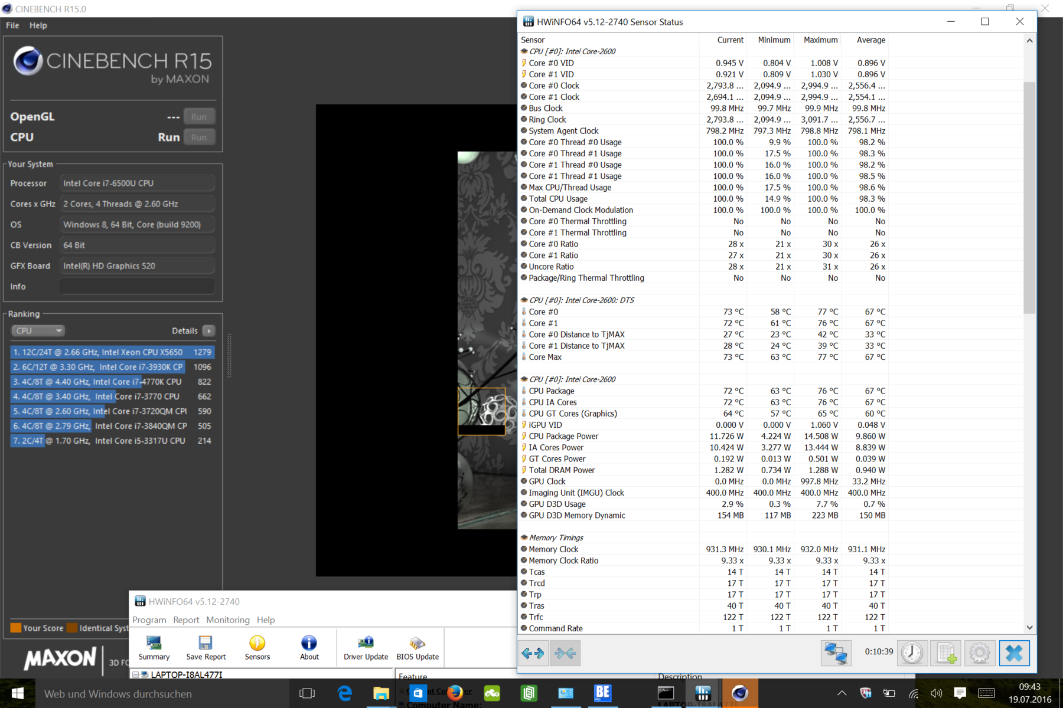Select the Core i5-3317U ranking entry
This screenshot has width=1063, height=708.
pos(112,441)
